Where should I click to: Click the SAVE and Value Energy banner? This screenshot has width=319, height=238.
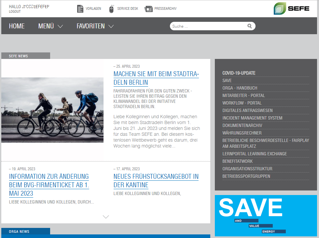[266, 216]
